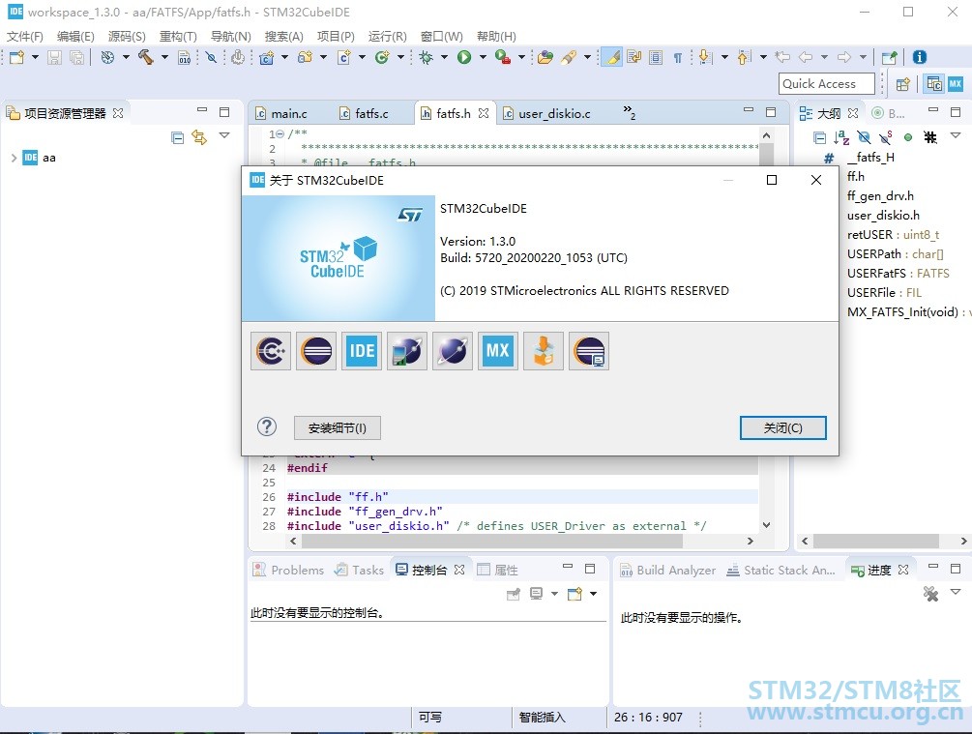Click the blue IDE plugin icon in About dialog
The image size is (972, 734).
[362, 351]
